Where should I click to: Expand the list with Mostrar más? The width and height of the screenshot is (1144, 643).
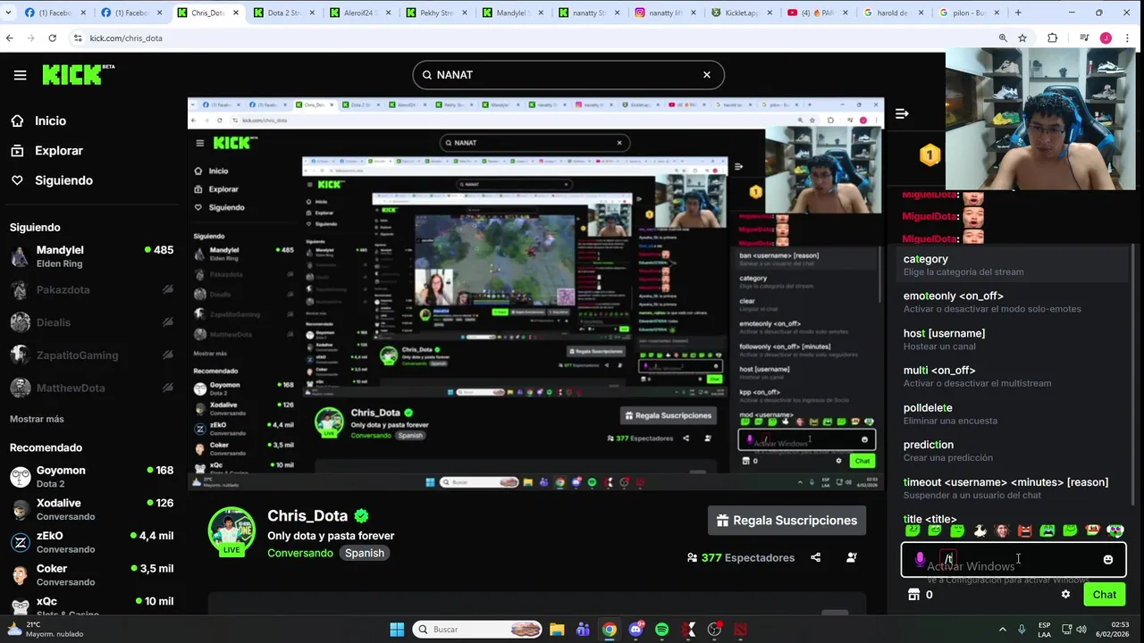coord(37,419)
